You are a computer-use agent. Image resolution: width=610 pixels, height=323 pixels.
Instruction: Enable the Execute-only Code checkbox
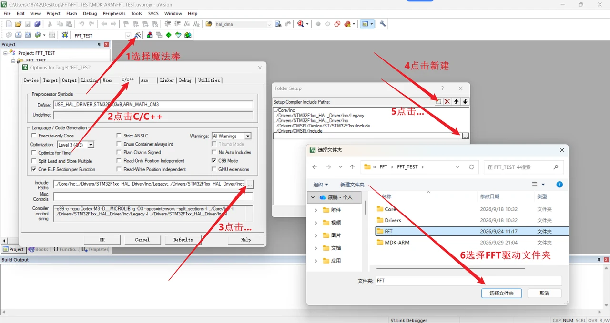tap(34, 136)
